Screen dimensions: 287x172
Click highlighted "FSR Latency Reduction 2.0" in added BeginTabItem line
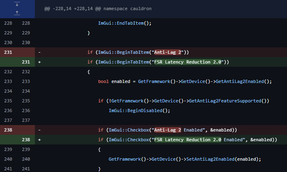(x=188, y=62)
